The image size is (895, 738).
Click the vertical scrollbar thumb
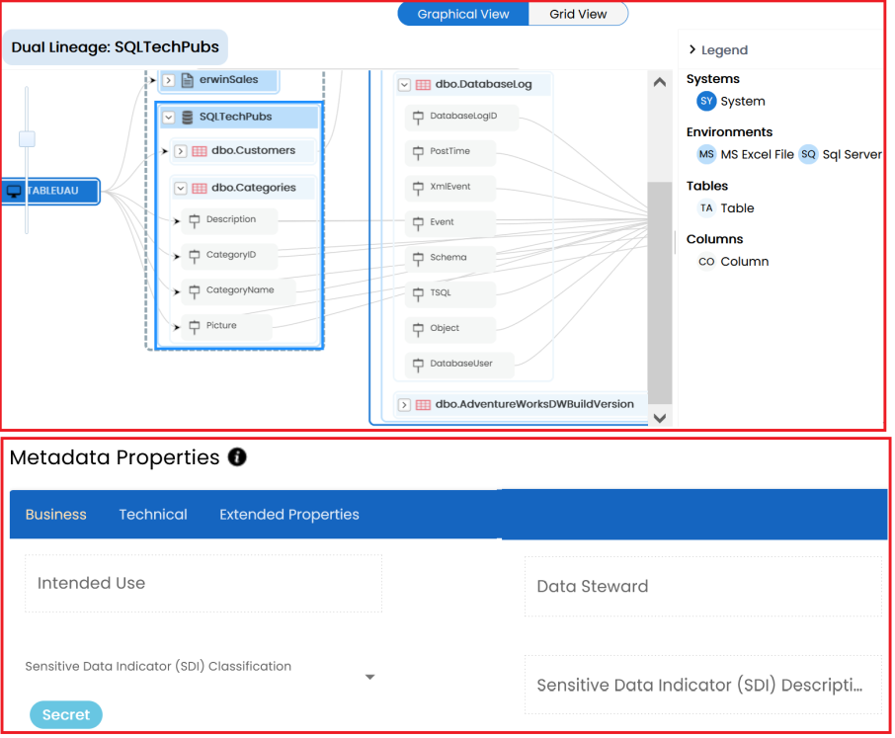(x=659, y=293)
